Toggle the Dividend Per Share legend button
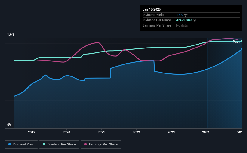Image resolution: width=247 pixels, height=153 pixels. click(59, 145)
